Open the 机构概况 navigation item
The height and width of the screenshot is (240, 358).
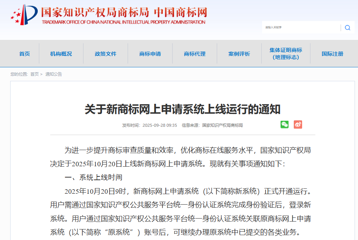pos(61,54)
